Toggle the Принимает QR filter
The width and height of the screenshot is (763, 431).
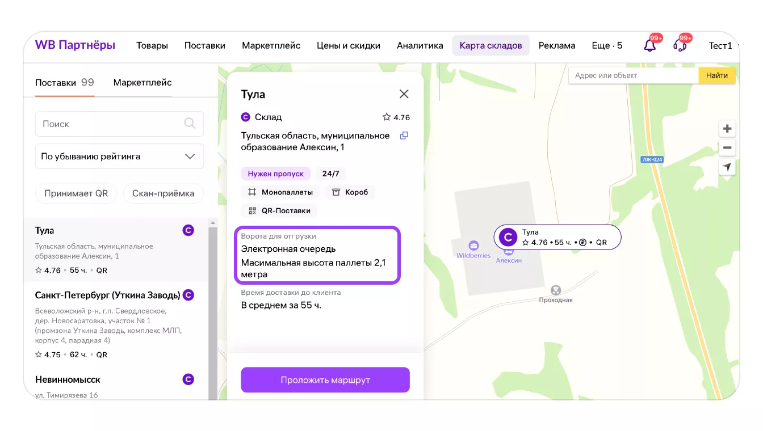click(76, 193)
